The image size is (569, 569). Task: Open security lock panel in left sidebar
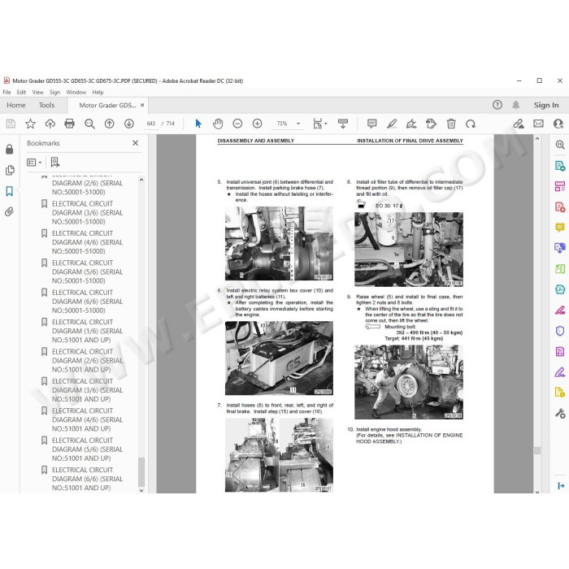pos(10,149)
